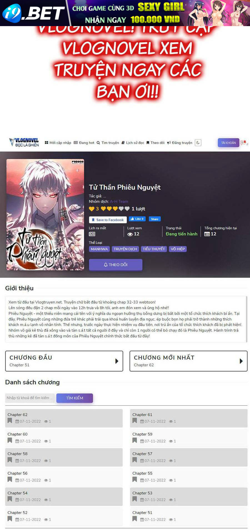
Task: Toggle dark mode moon icon
Action: [198, 143]
